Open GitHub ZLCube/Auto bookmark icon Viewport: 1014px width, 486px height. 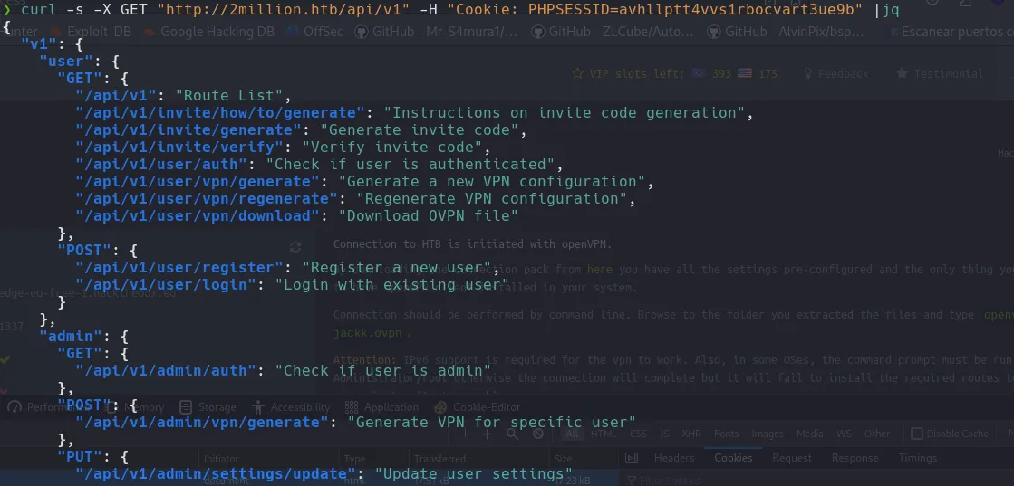[x=537, y=31]
